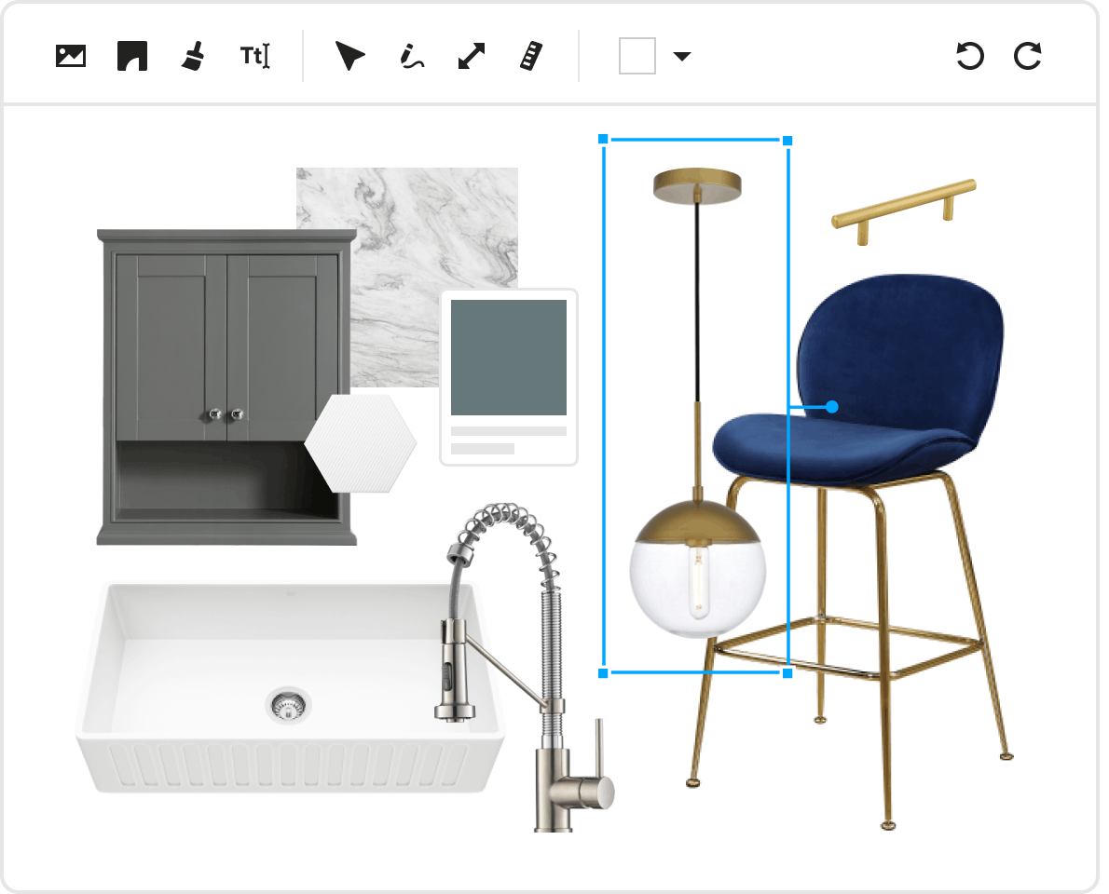Expand the color dropdown arrow

click(x=682, y=56)
